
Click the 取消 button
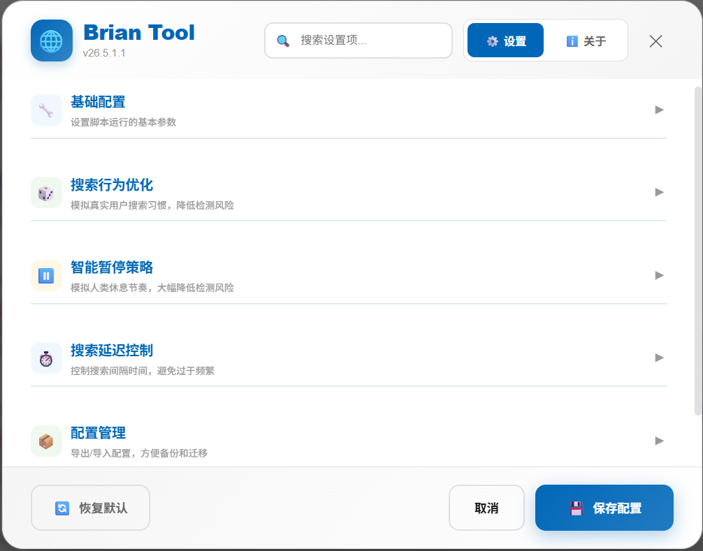coord(486,508)
